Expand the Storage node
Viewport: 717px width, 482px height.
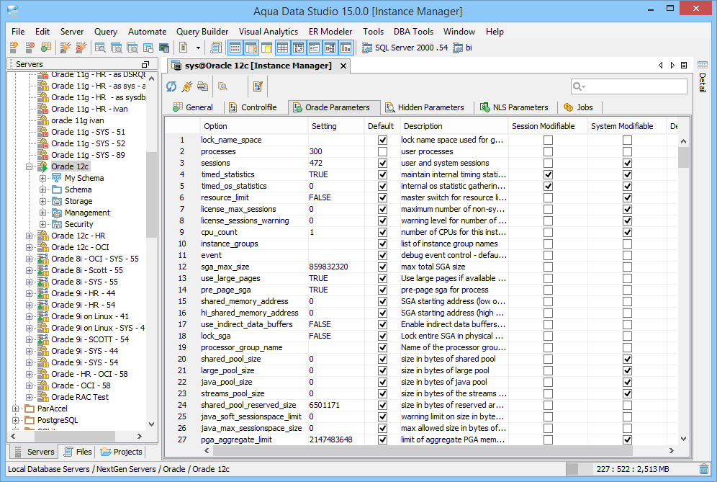42,202
